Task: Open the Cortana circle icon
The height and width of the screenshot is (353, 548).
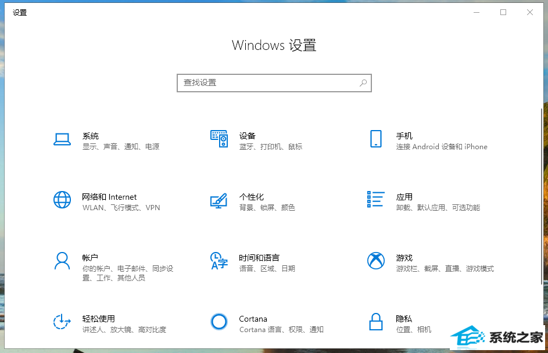Action: [219, 322]
